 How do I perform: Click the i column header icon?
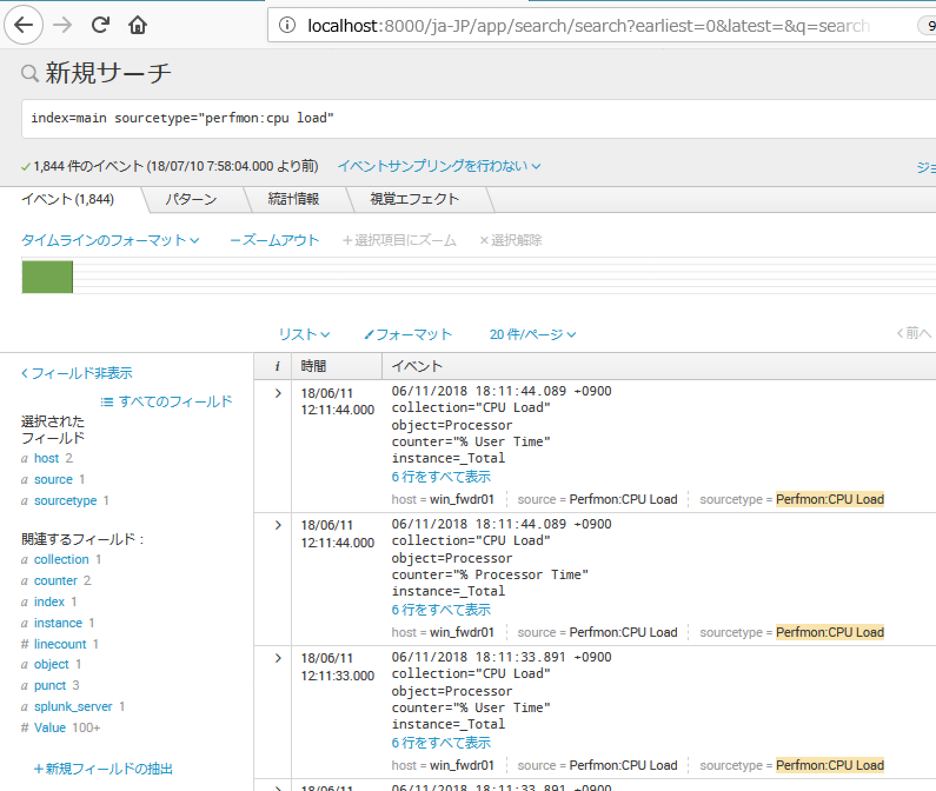click(x=277, y=366)
